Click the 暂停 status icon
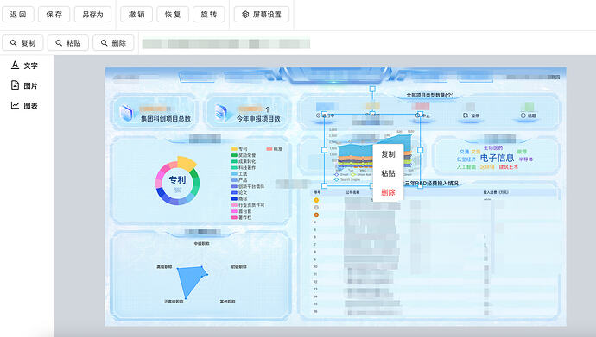This screenshot has width=596, height=337. coord(466,115)
